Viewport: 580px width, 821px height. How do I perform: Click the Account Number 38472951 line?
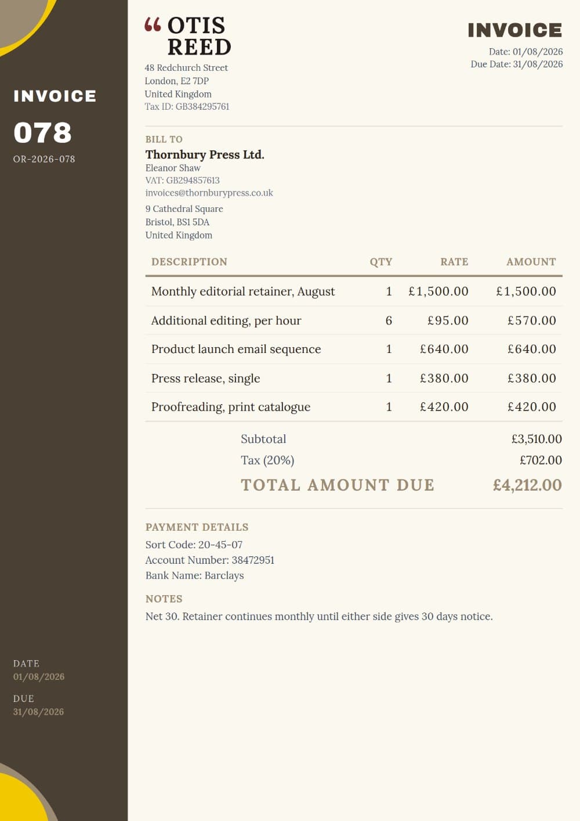(210, 560)
